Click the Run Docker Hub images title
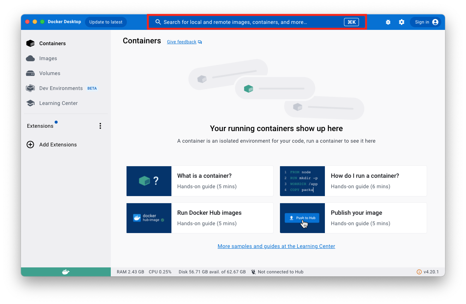 (x=209, y=213)
